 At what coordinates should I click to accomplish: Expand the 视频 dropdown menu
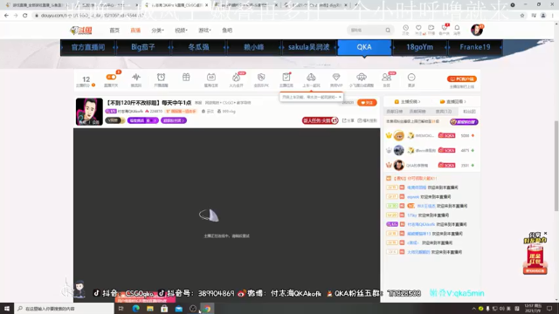[x=181, y=31]
